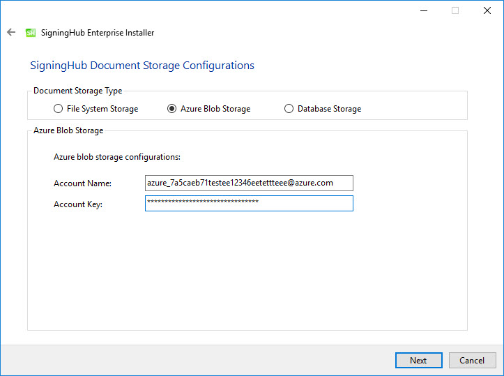Go back using the arrow icon
The height and width of the screenshot is (376, 504).
coord(11,32)
